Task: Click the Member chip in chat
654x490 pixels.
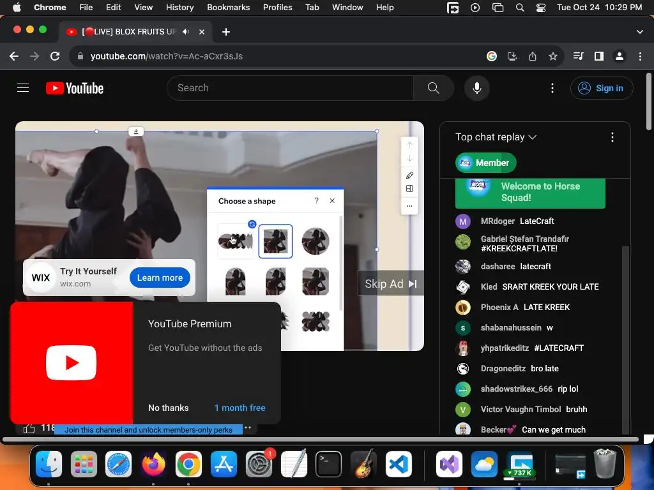Action: tap(486, 163)
